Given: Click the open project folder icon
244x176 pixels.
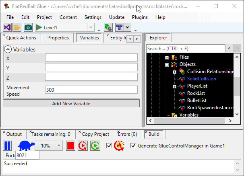Looking at the screenshot, I should [x=17, y=27].
